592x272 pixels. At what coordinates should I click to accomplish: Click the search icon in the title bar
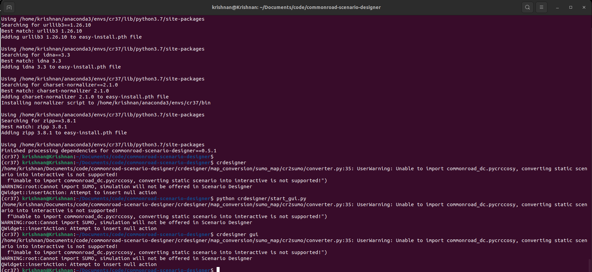(527, 7)
